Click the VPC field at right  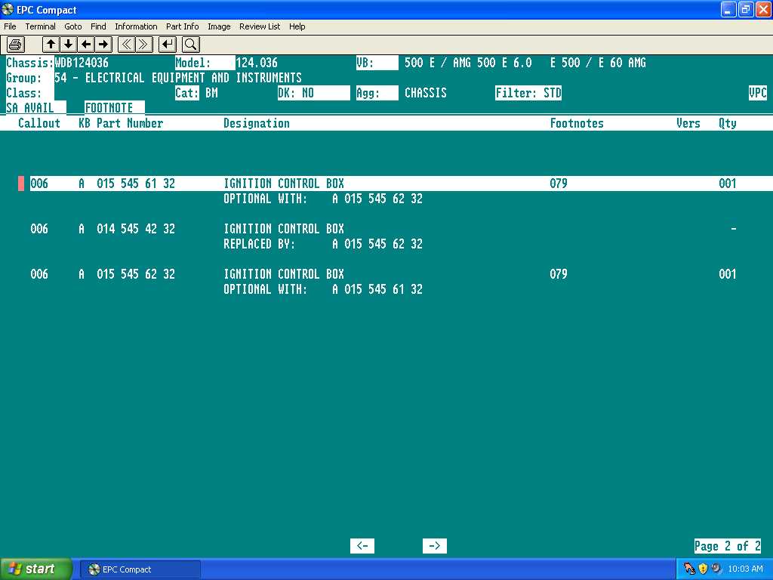tap(757, 93)
